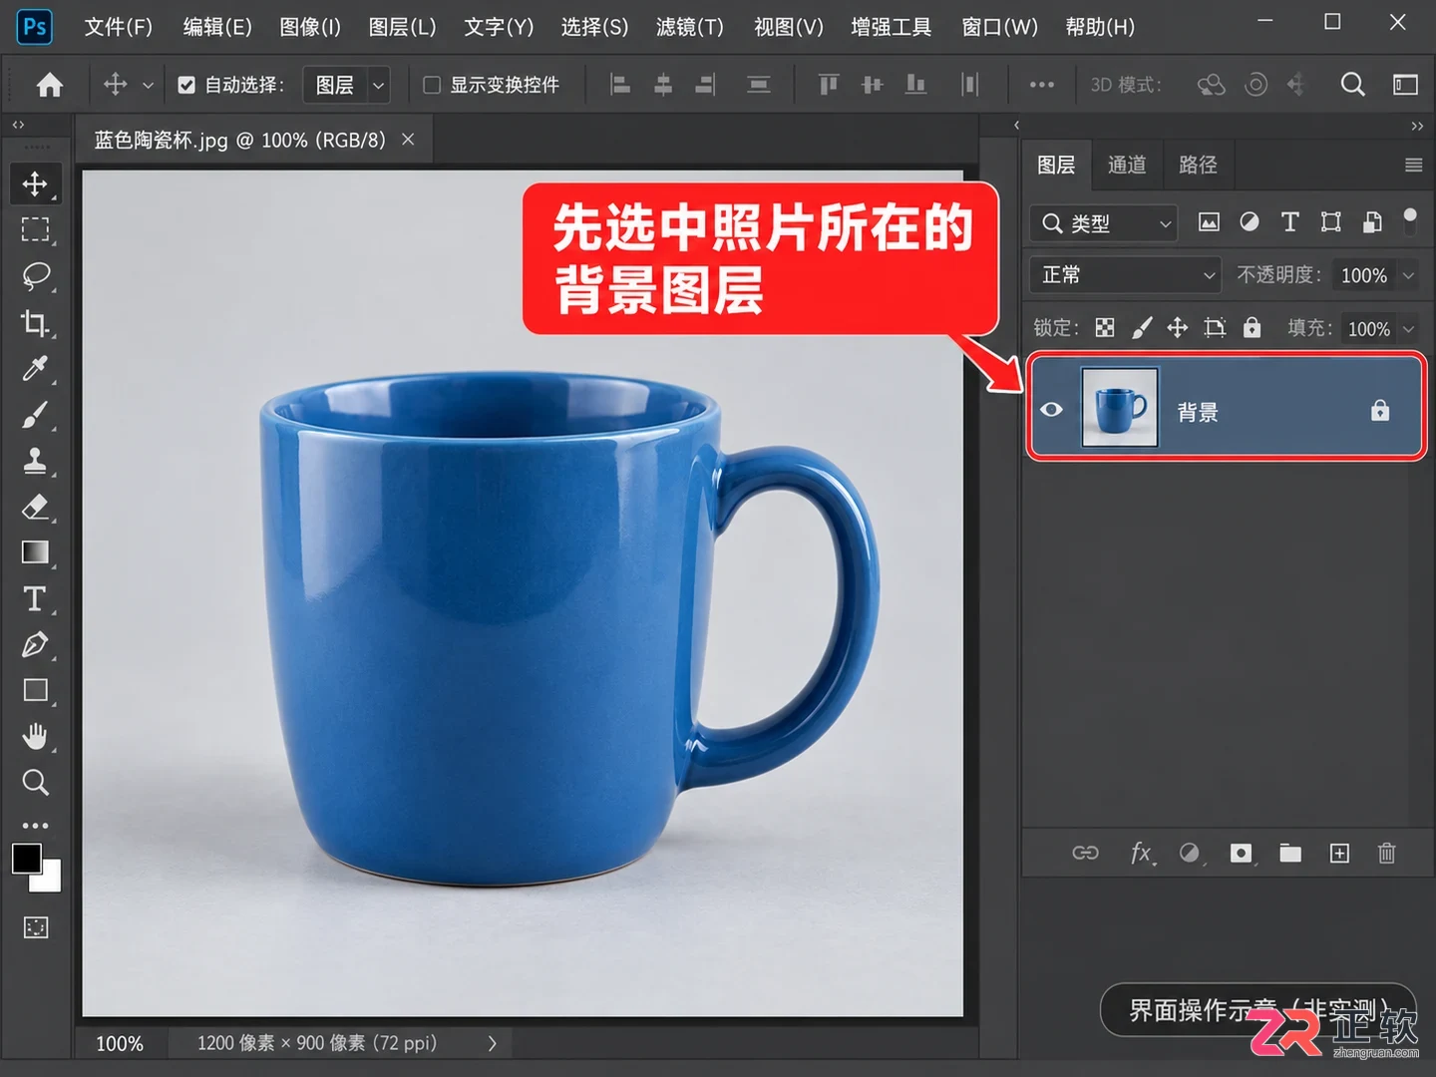Click the trash icon to delete layer

pos(1386,853)
